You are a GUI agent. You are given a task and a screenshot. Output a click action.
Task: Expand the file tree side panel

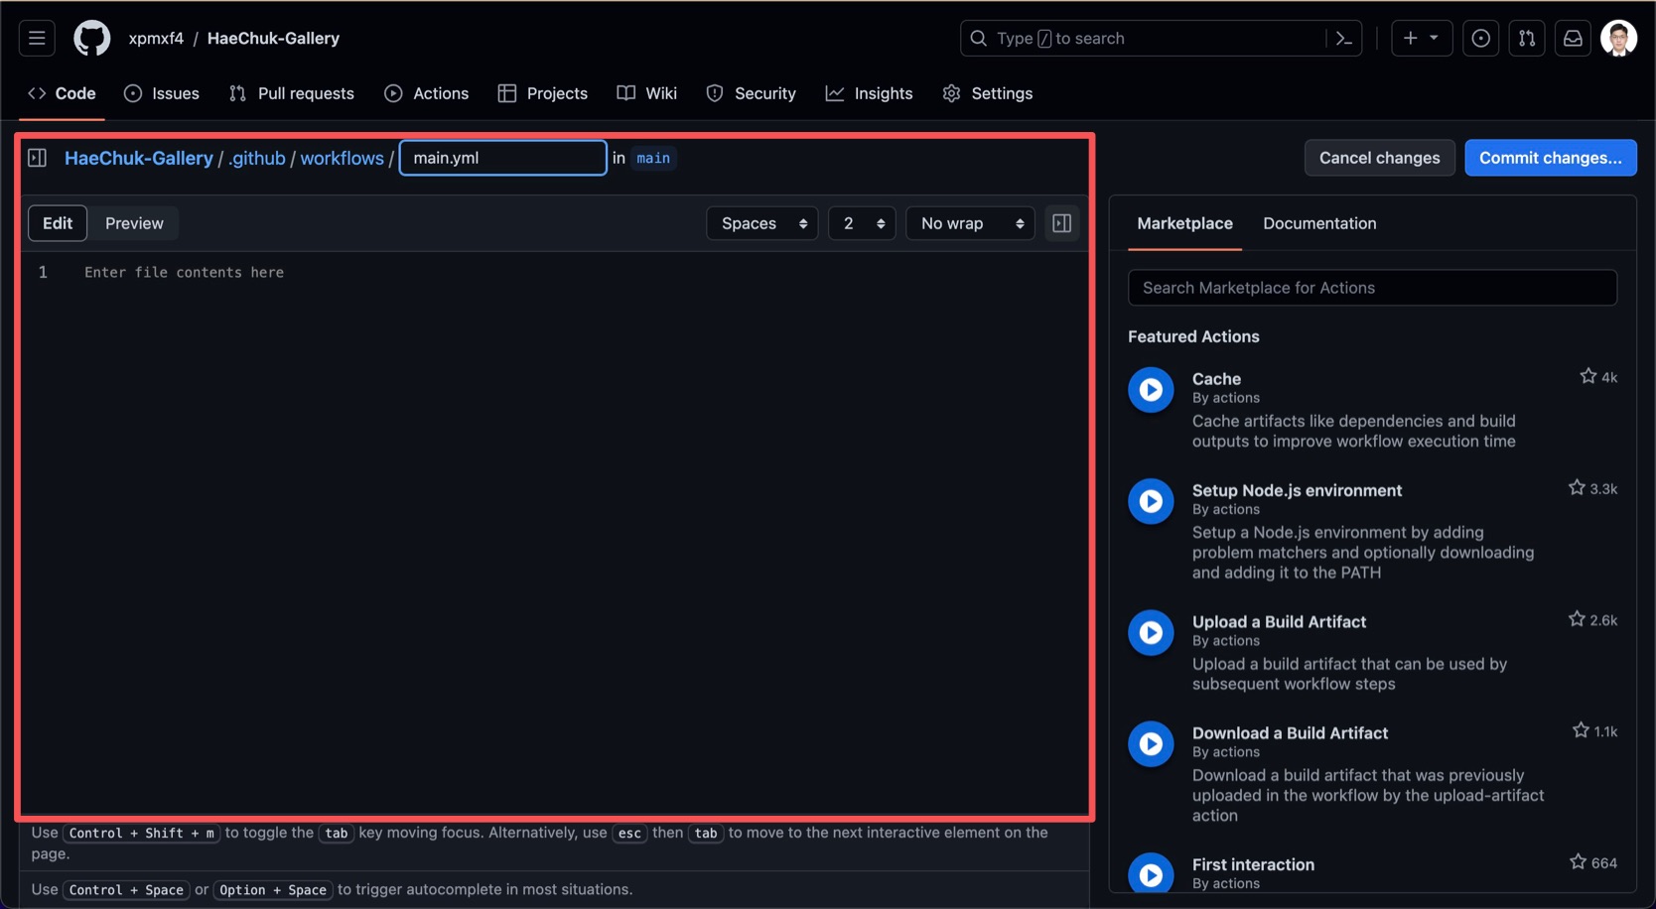click(38, 158)
